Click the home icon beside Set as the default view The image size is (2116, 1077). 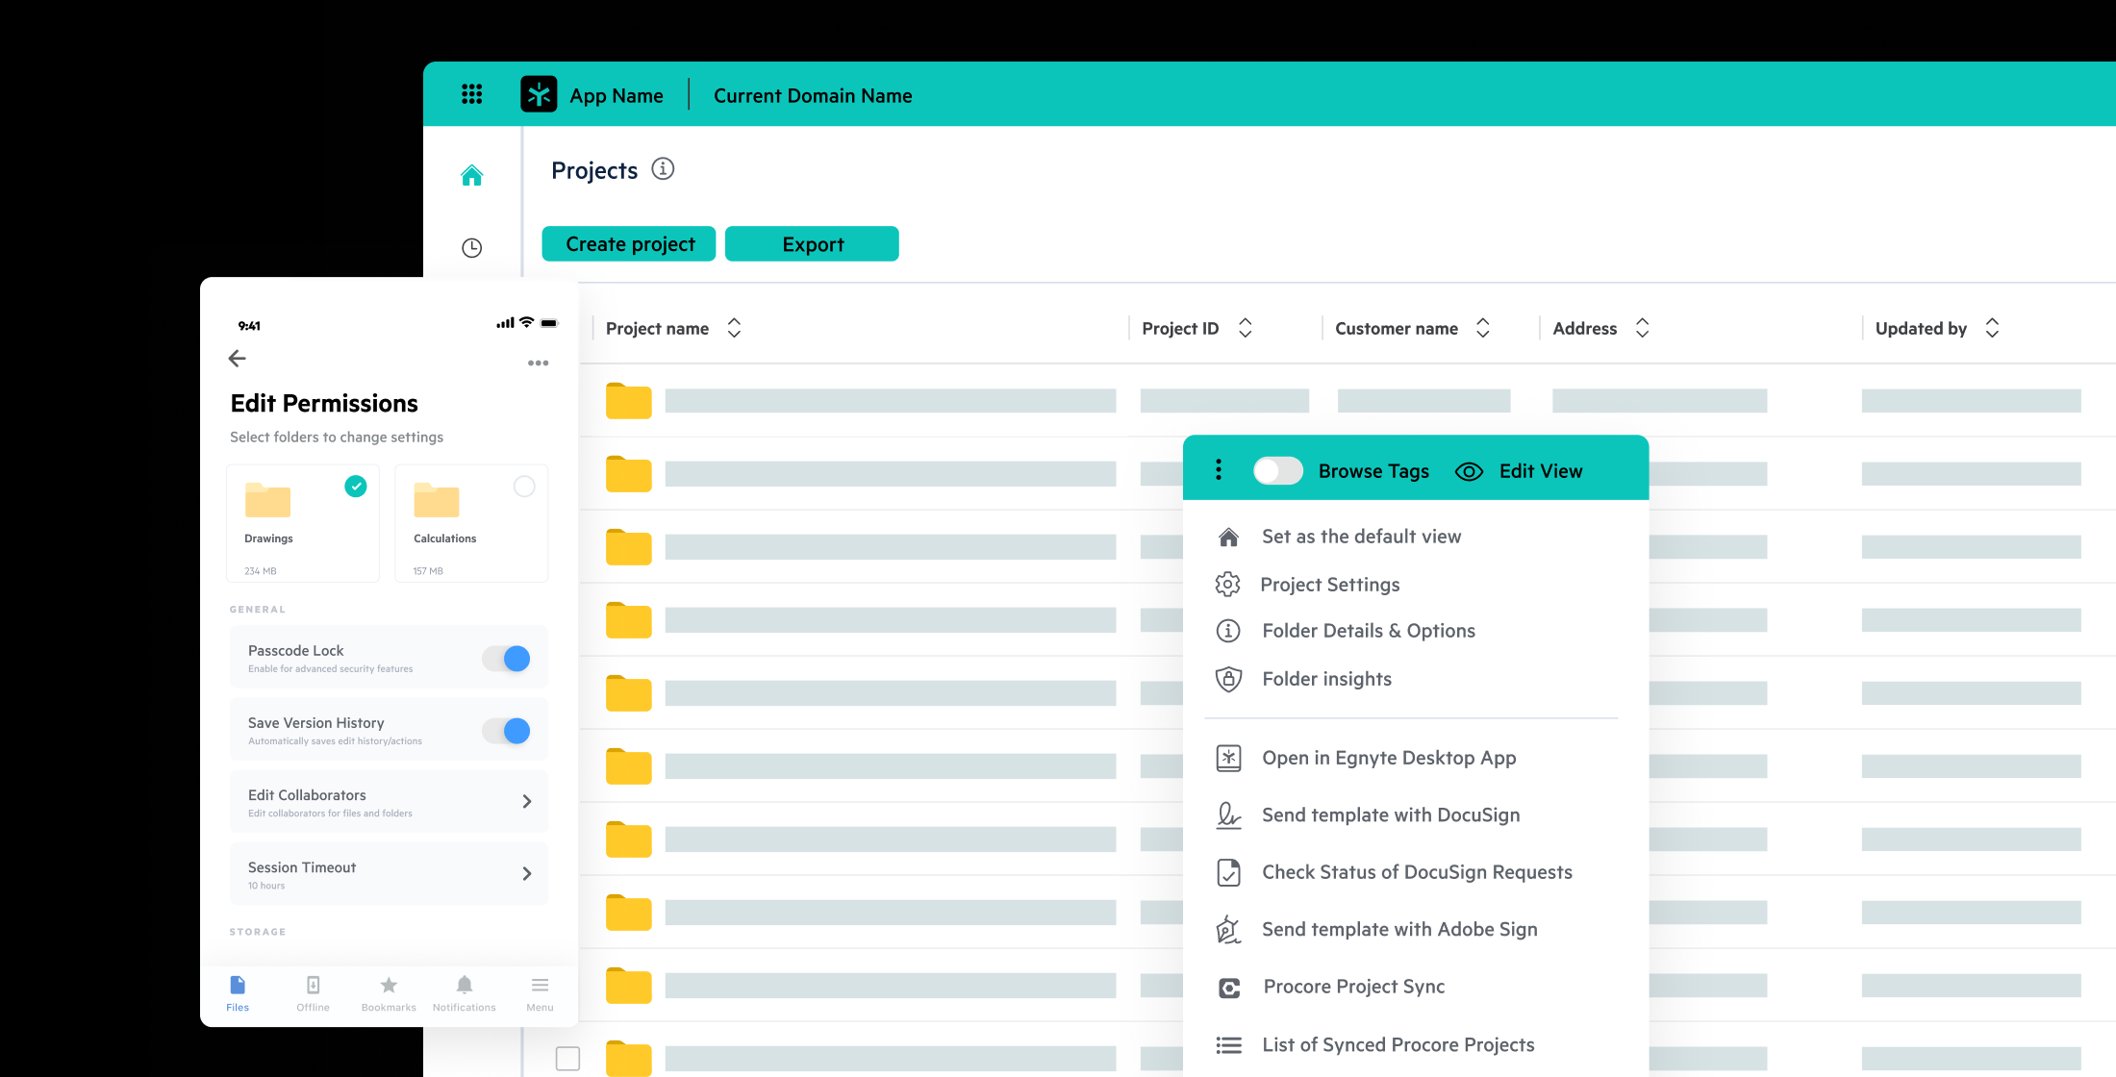pos(1228,537)
